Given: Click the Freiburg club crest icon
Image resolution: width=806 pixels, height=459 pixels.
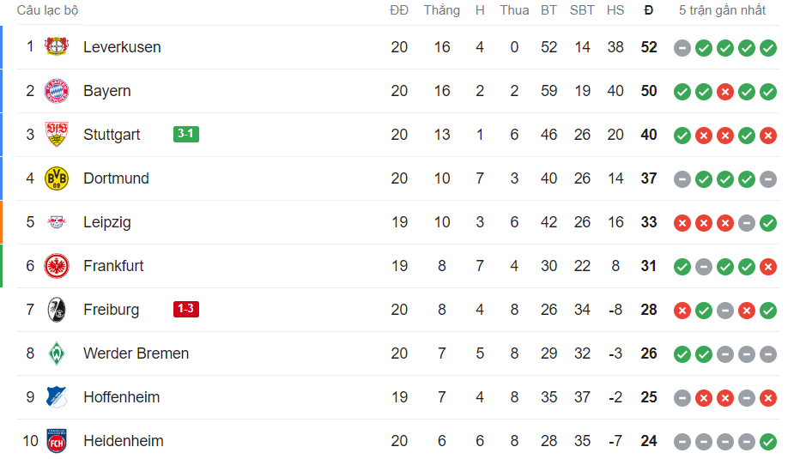Looking at the screenshot, I should 57,310.
